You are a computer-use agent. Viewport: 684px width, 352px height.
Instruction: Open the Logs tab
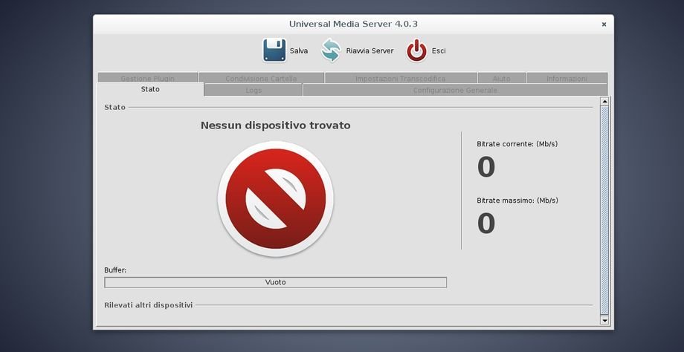(x=254, y=90)
